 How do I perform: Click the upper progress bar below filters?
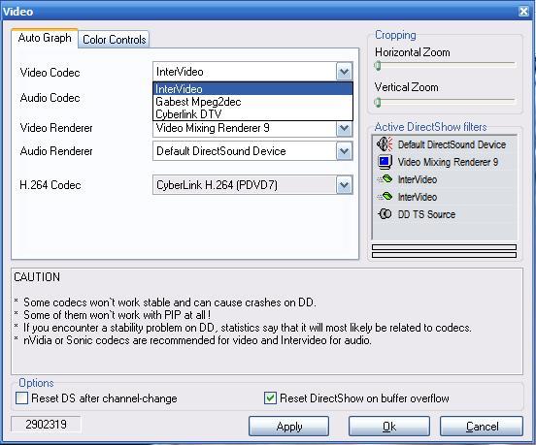pos(444,247)
